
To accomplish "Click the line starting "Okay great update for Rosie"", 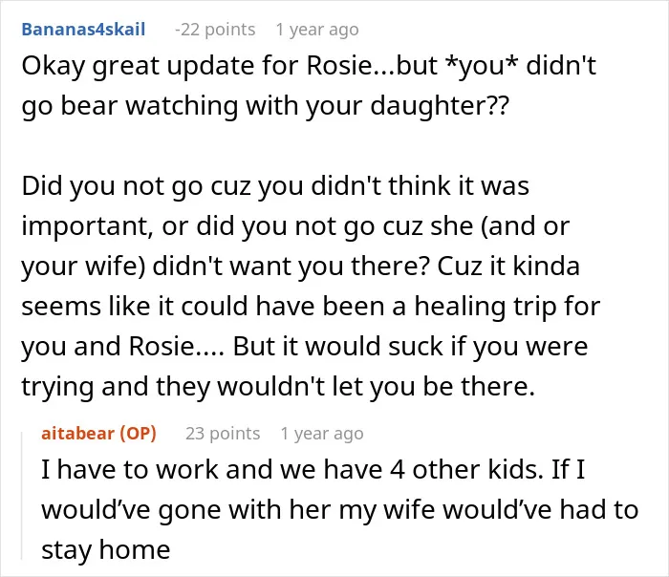I will [309, 66].
